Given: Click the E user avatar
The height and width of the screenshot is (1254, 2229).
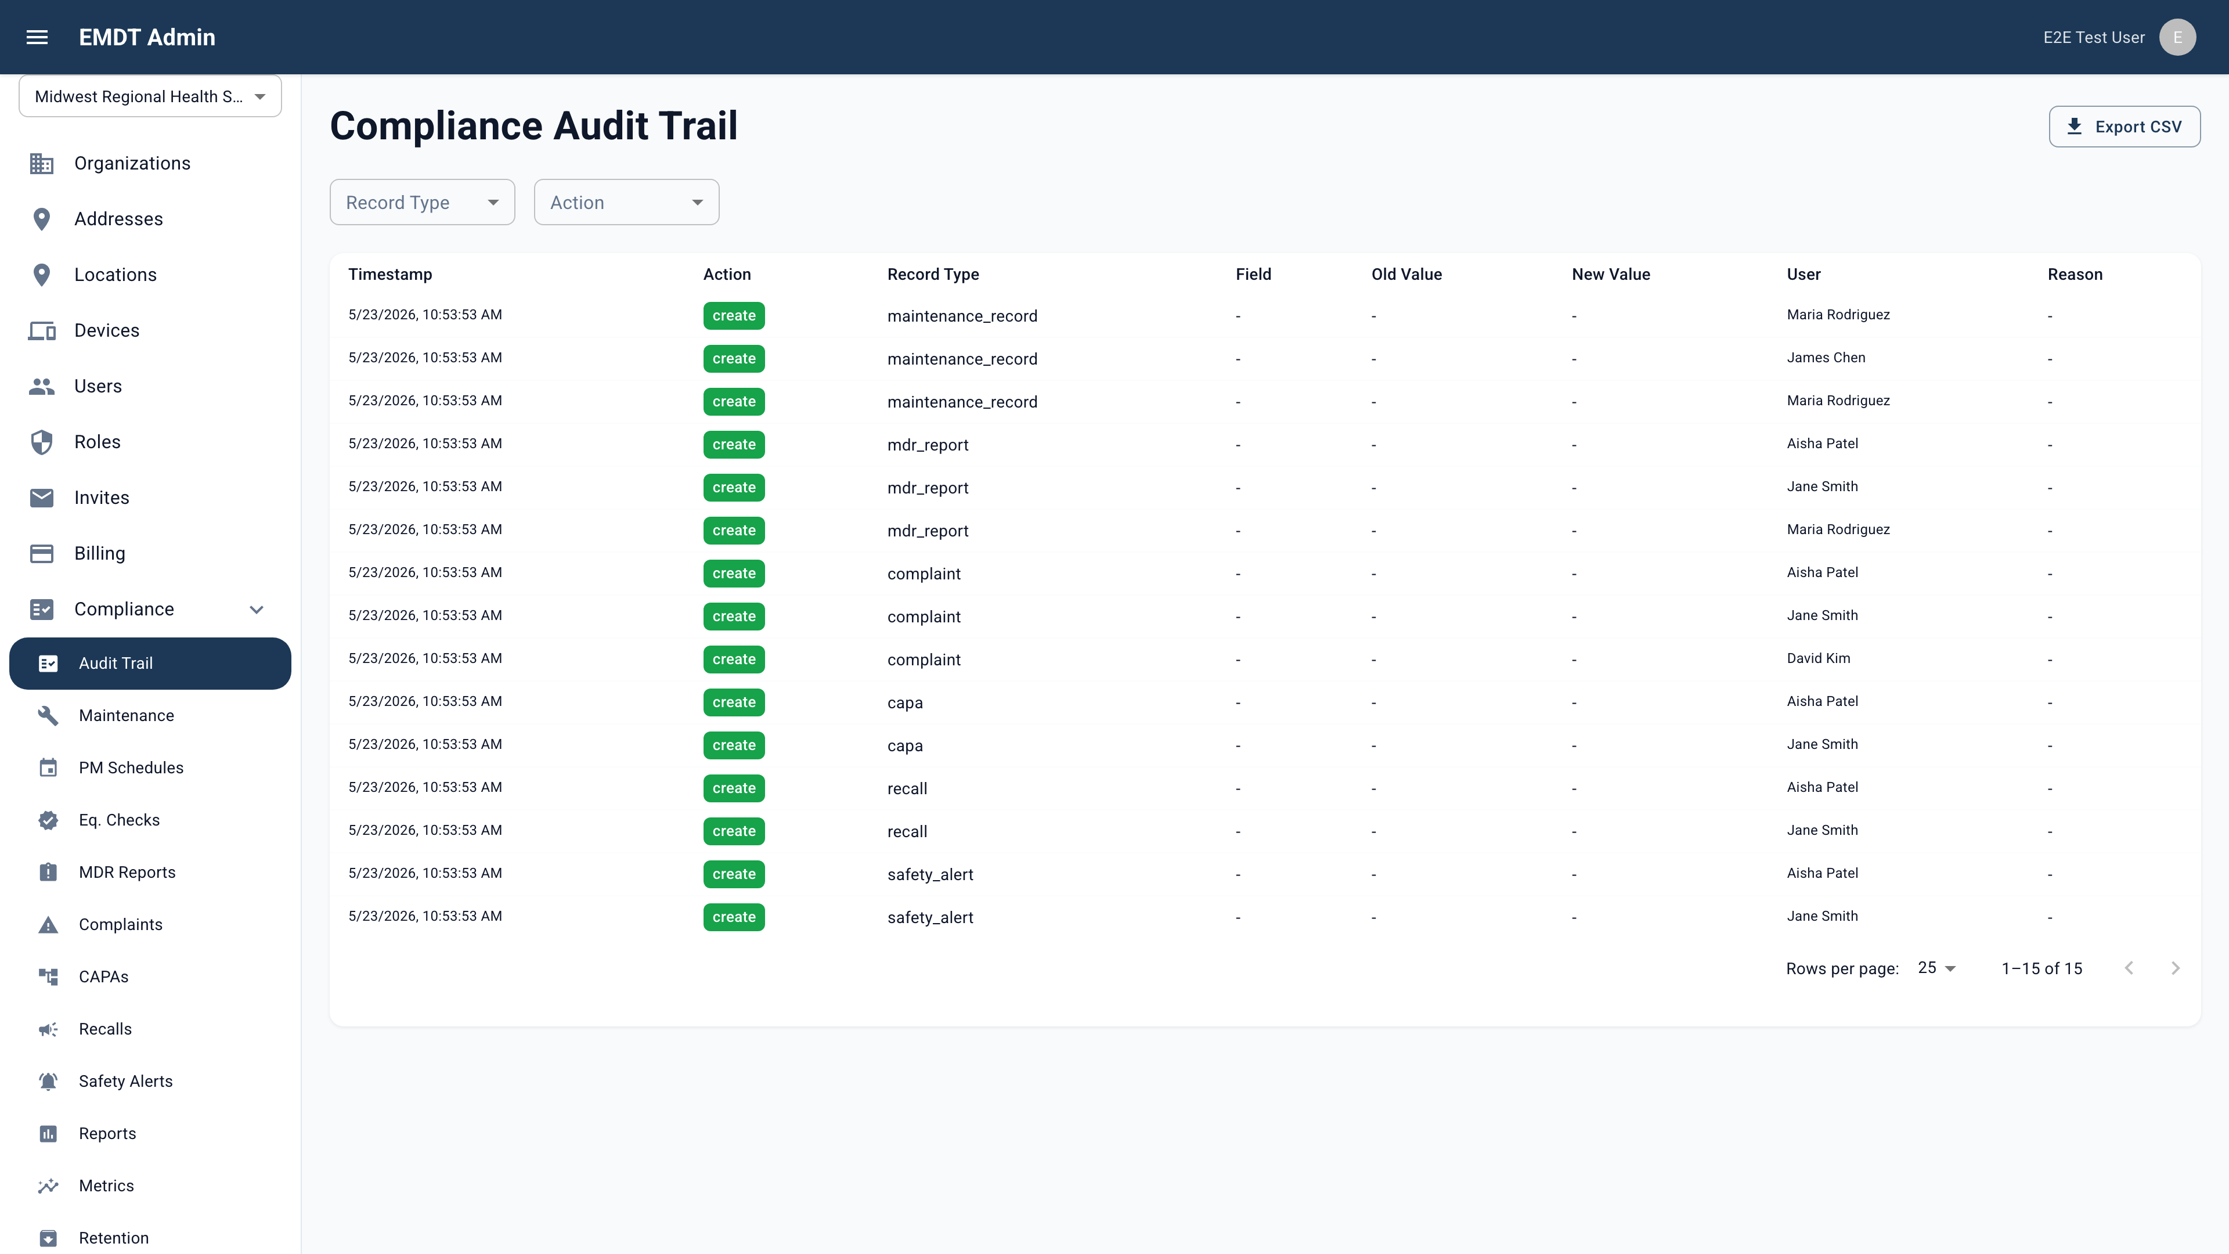Looking at the screenshot, I should point(2177,37).
